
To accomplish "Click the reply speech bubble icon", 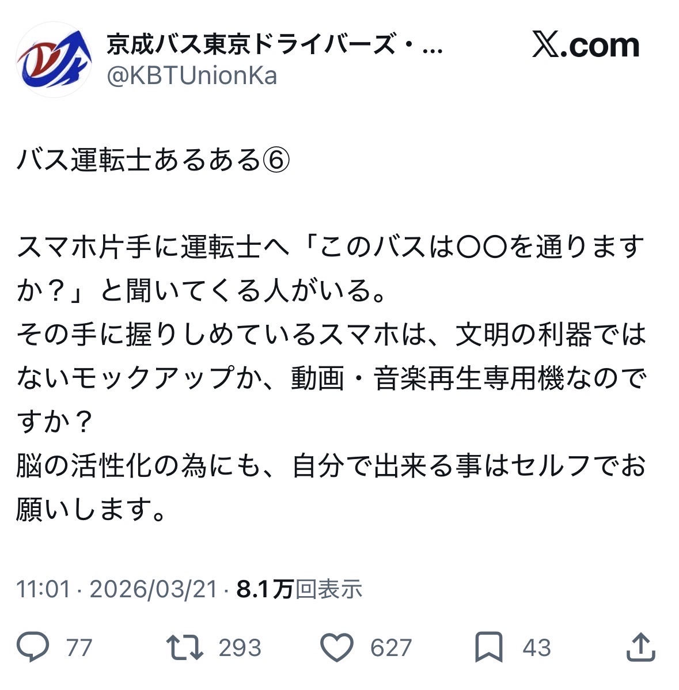I will pos(33,646).
